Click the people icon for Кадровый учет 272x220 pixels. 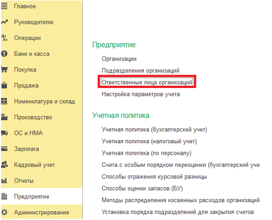pyautogui.click(x=4, y=165)
